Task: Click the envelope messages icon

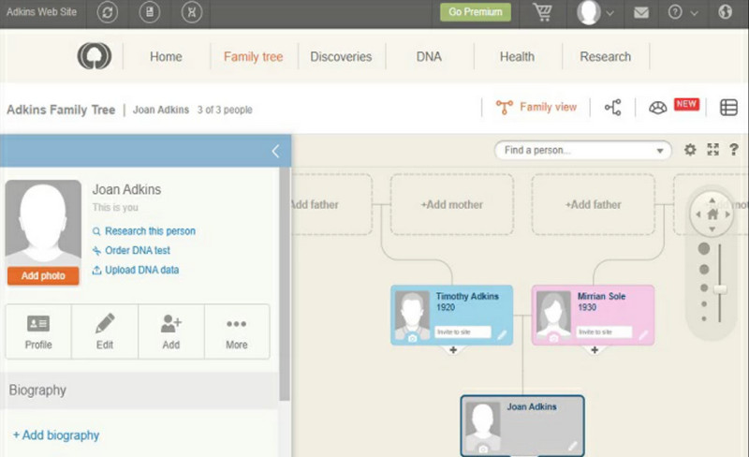Action: pyautogui.click(x=641, y=13)
